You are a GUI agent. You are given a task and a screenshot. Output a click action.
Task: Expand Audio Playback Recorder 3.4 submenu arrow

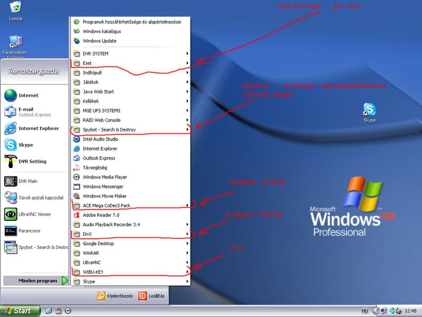pyautogui.click(x=187, y=224)
